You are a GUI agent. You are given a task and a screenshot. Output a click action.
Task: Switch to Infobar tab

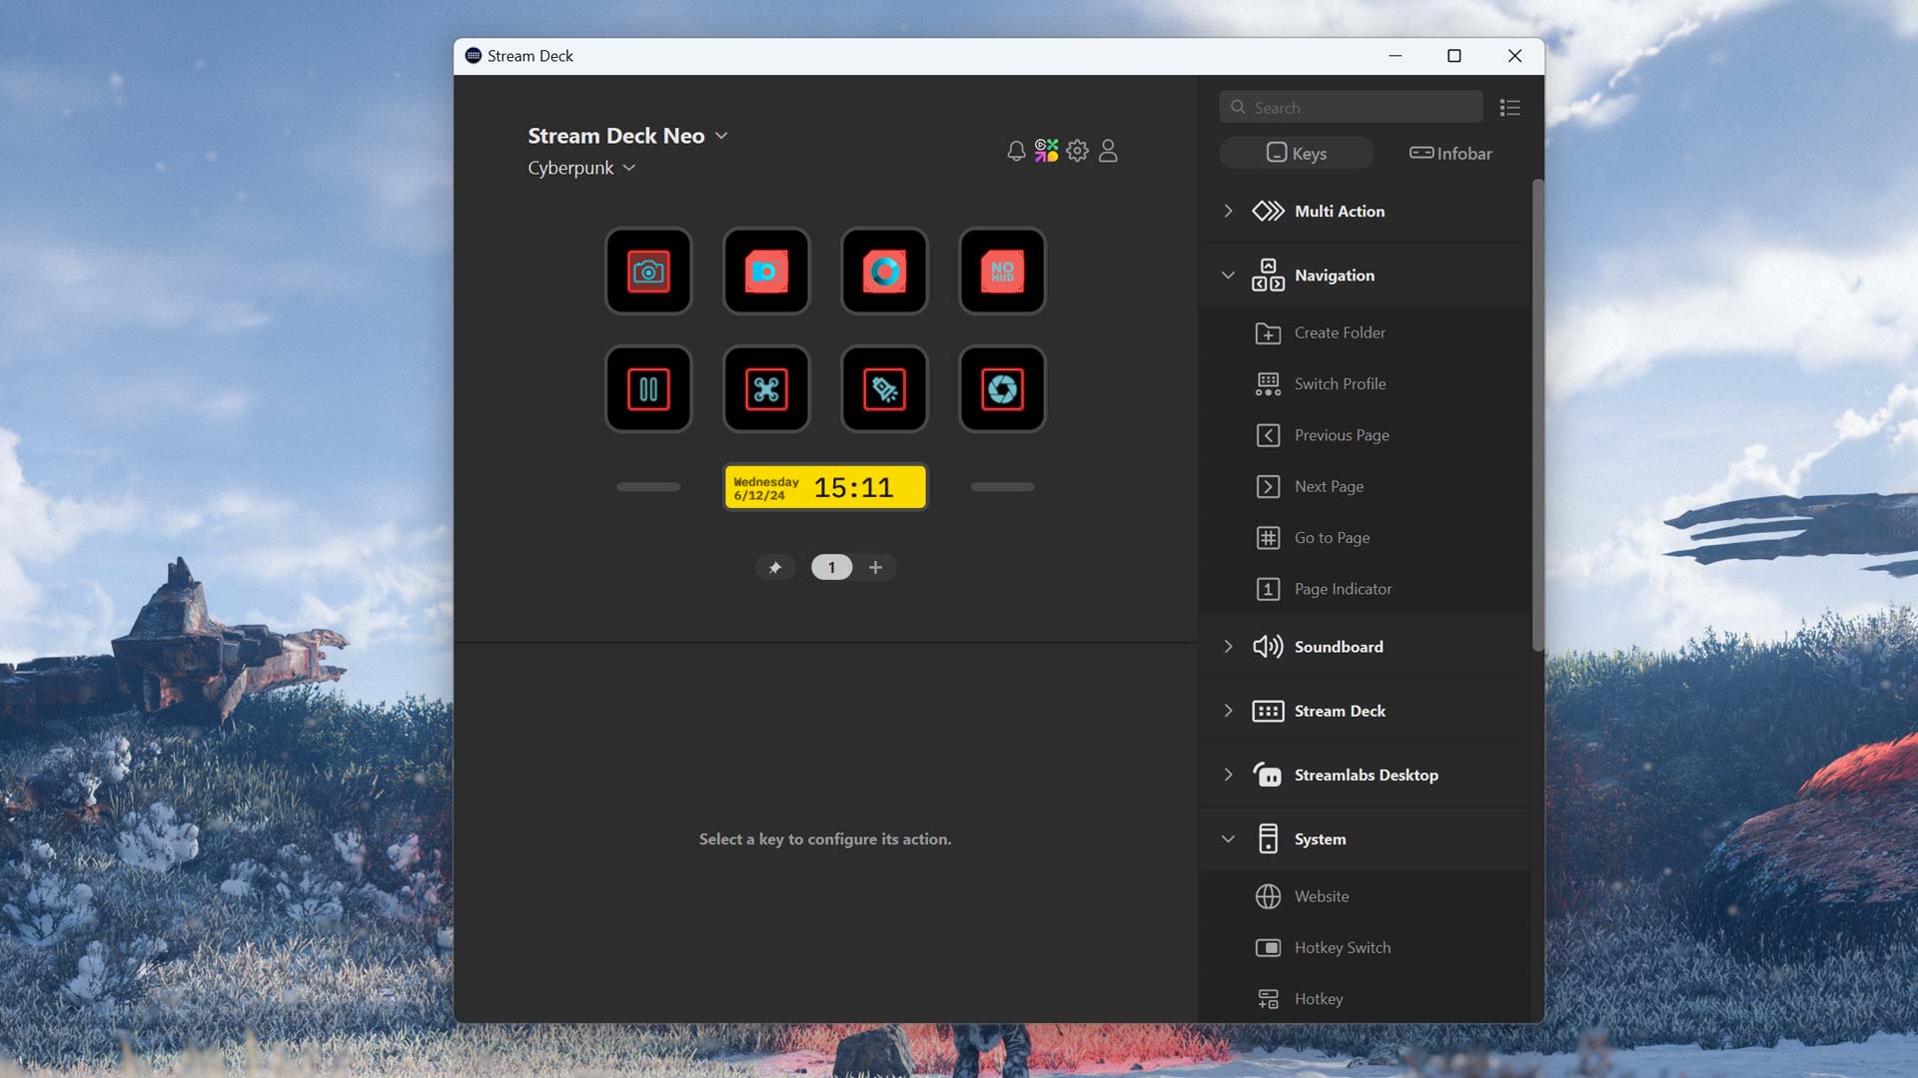coord(1450,153)
